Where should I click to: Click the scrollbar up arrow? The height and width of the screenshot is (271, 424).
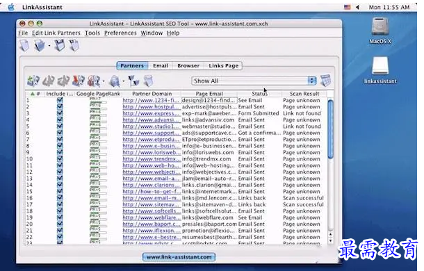tap(330, 234)
